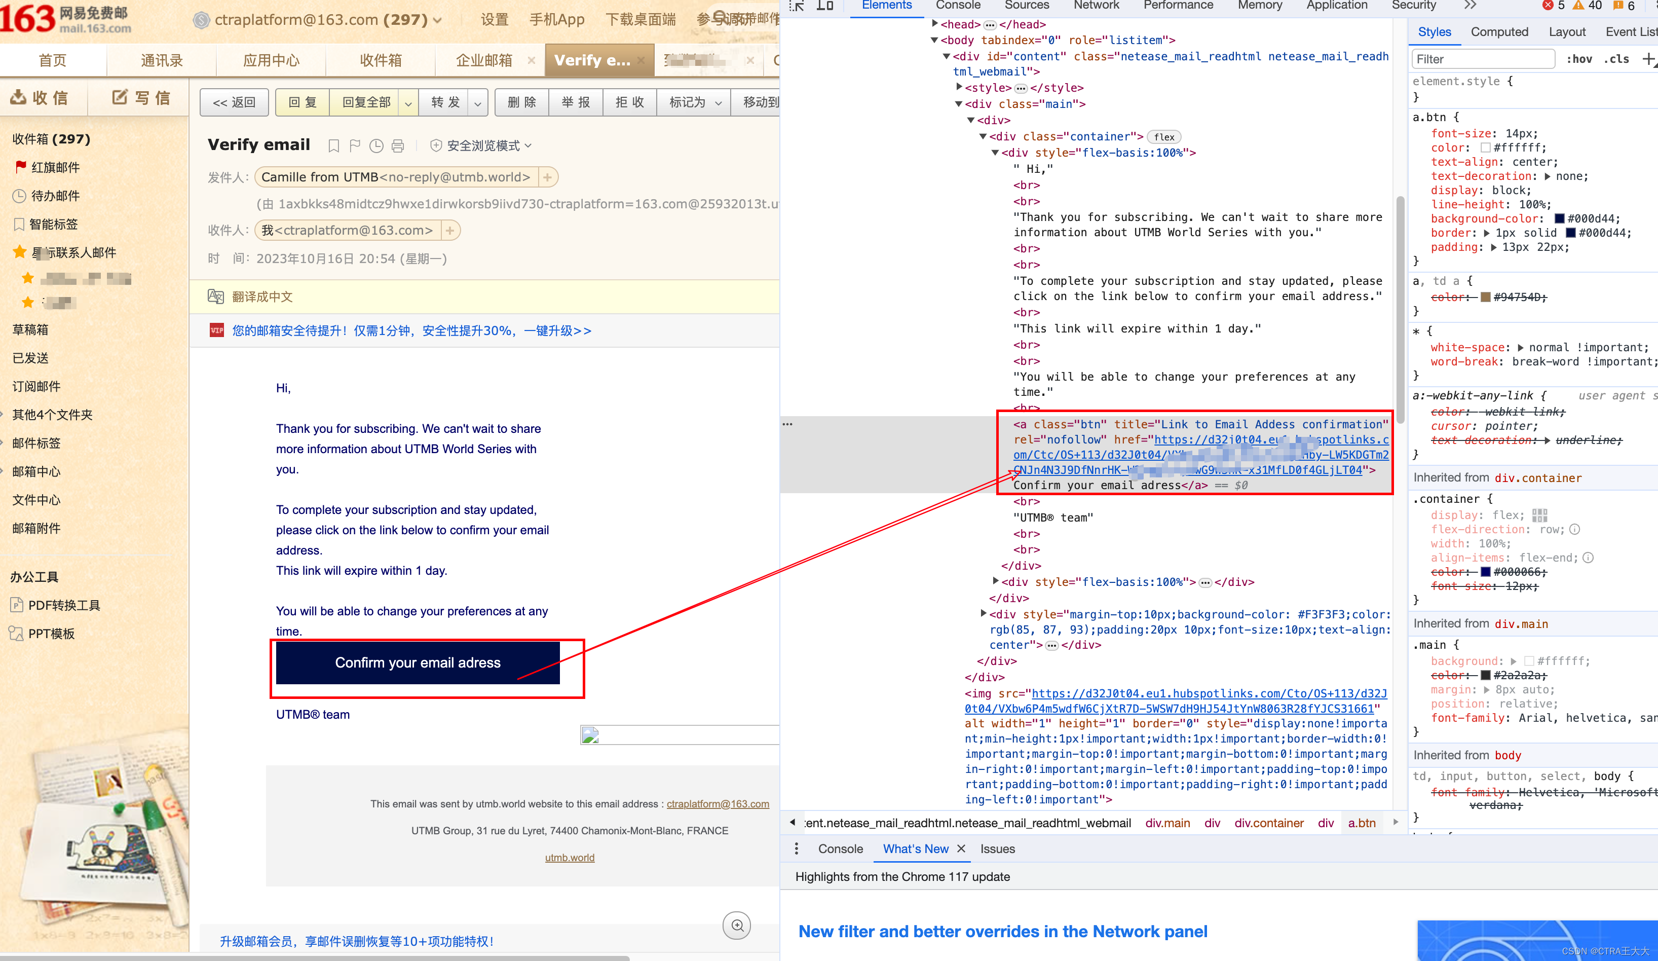1658x961 pixels.
Task: Click the DevTools inspect element picker icon
Action: point(797,5)
